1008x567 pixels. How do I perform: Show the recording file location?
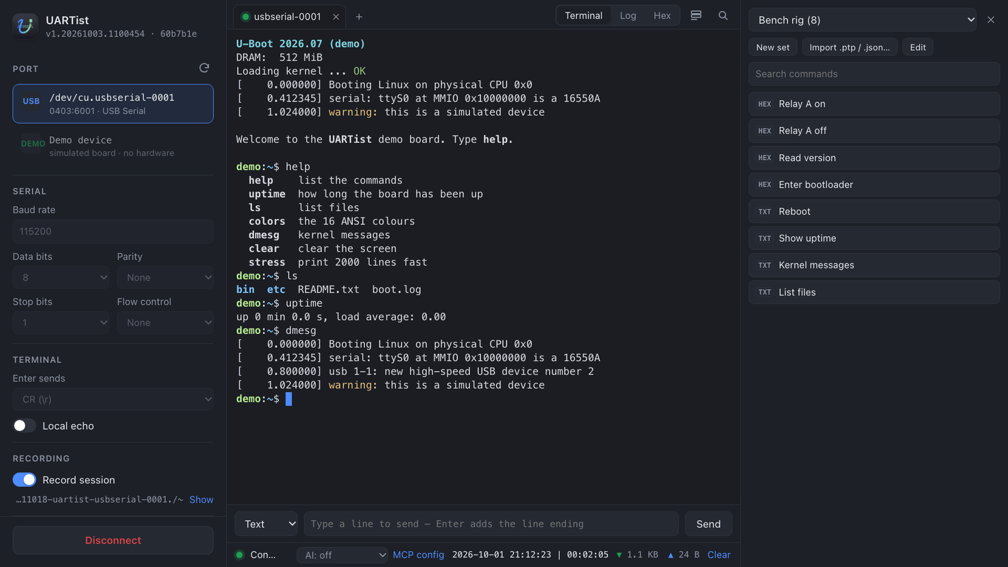coord(201,500)
